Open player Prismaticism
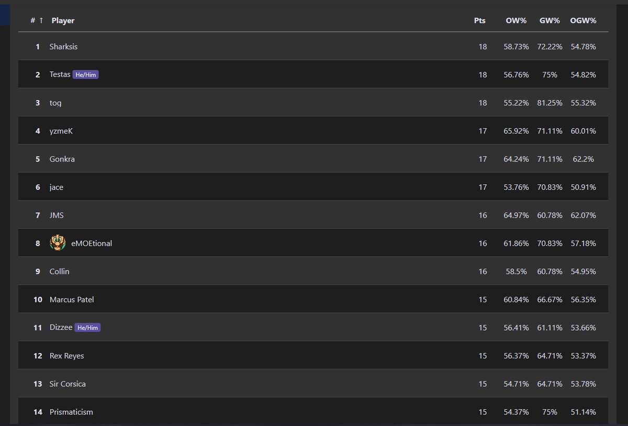628x426 pixels. pos(71,412)
